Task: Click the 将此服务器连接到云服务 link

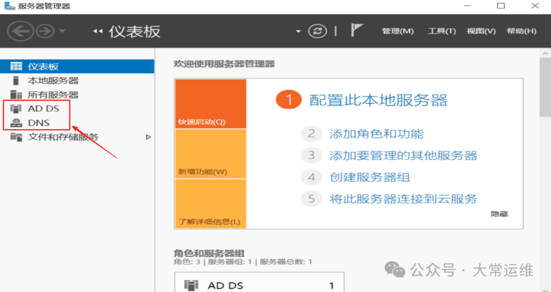Action: pos(403,199)
